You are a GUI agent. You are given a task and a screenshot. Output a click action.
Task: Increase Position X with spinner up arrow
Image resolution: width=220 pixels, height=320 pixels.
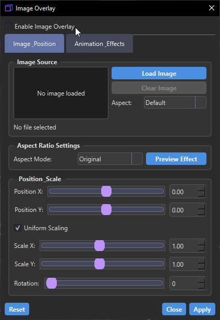point(202,188)
